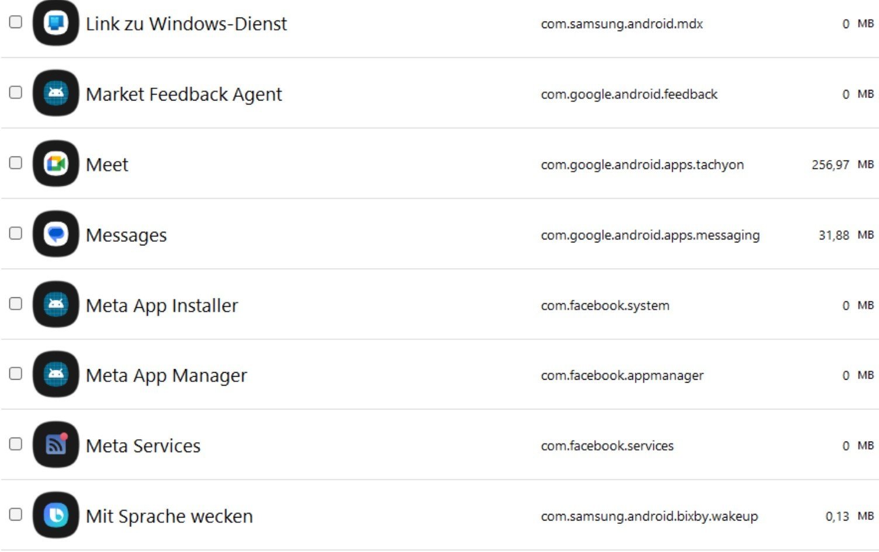Click the Meet app icon

[x=56, y=164]
